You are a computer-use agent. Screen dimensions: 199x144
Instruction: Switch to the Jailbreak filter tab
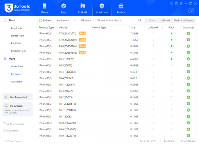coord(165,20)
